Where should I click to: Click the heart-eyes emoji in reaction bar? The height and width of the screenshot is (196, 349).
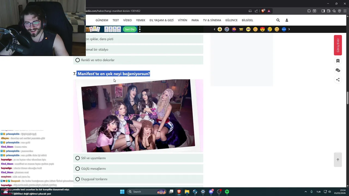point(263,29)
